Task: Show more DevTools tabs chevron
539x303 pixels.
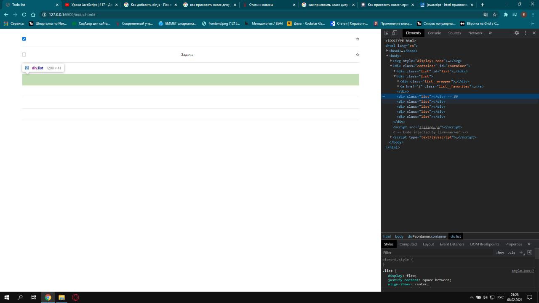Action: point(490,33)
